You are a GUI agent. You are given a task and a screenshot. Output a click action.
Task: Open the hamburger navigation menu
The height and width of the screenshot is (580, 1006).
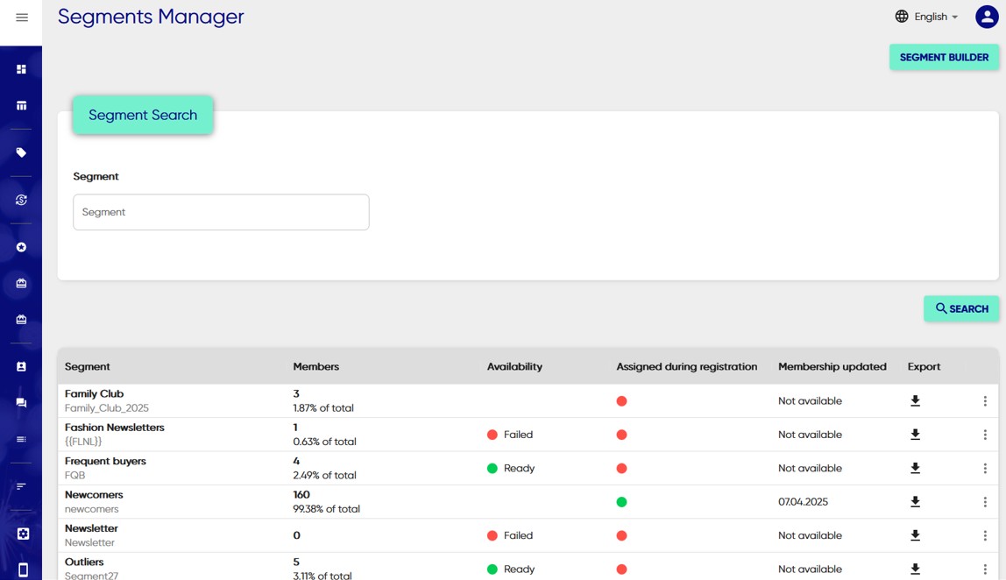(22, 18)
